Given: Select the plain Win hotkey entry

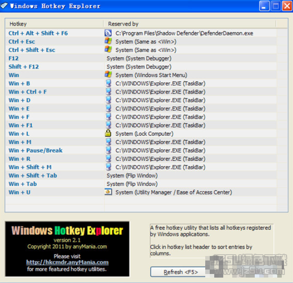Looking at the screenshot, I should pos(14,75).
